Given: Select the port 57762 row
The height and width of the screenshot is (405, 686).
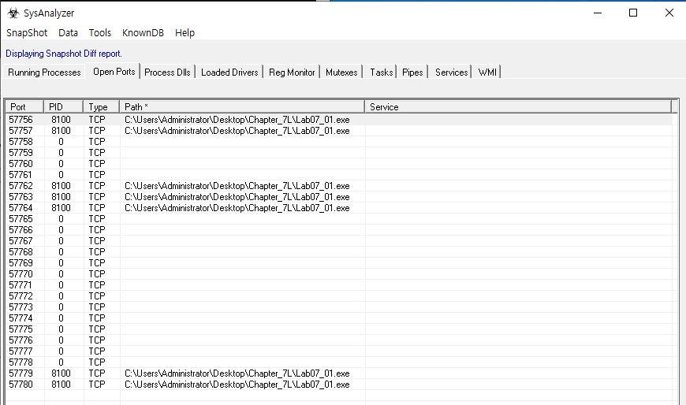Looking at the screenshot, I should point(339,186).
